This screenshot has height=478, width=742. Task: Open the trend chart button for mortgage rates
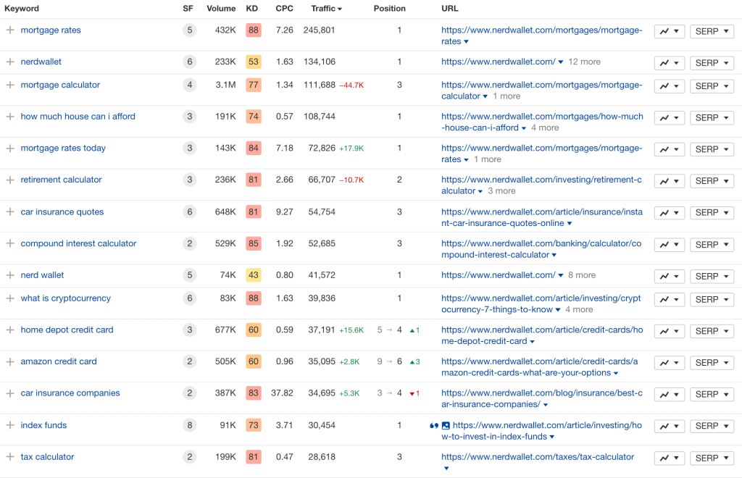670,32
